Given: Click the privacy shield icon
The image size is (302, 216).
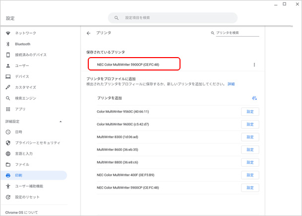Looking at the screenshot, I should 8,143.
